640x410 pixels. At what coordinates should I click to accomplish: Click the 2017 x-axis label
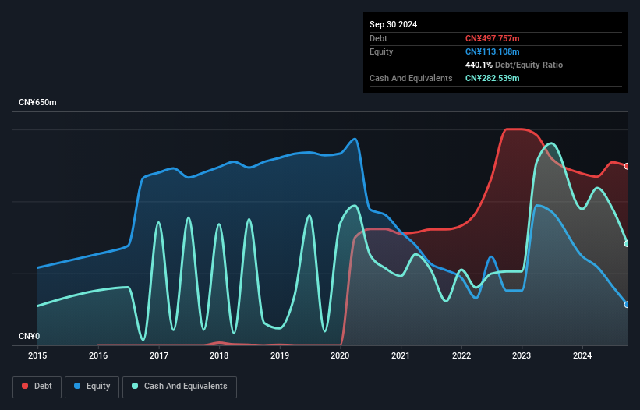click(x=159, y=355)
